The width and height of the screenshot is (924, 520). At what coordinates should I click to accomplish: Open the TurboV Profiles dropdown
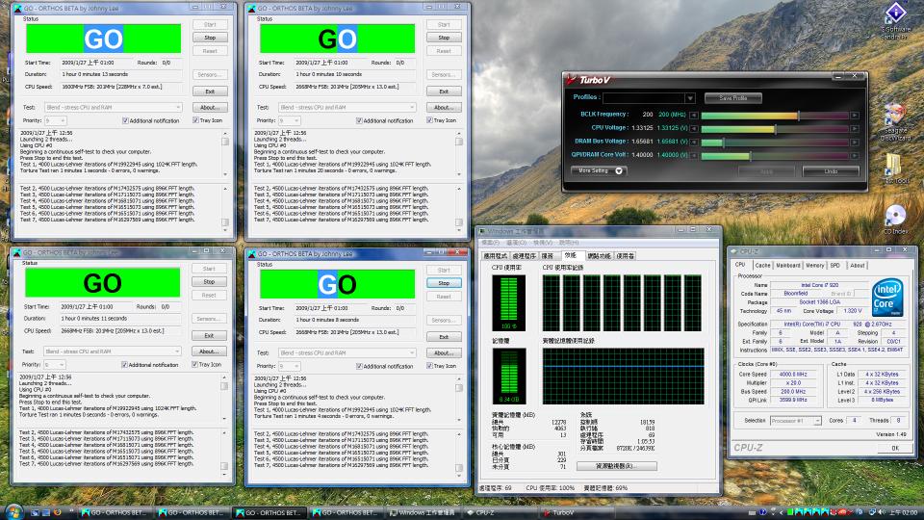690,98
